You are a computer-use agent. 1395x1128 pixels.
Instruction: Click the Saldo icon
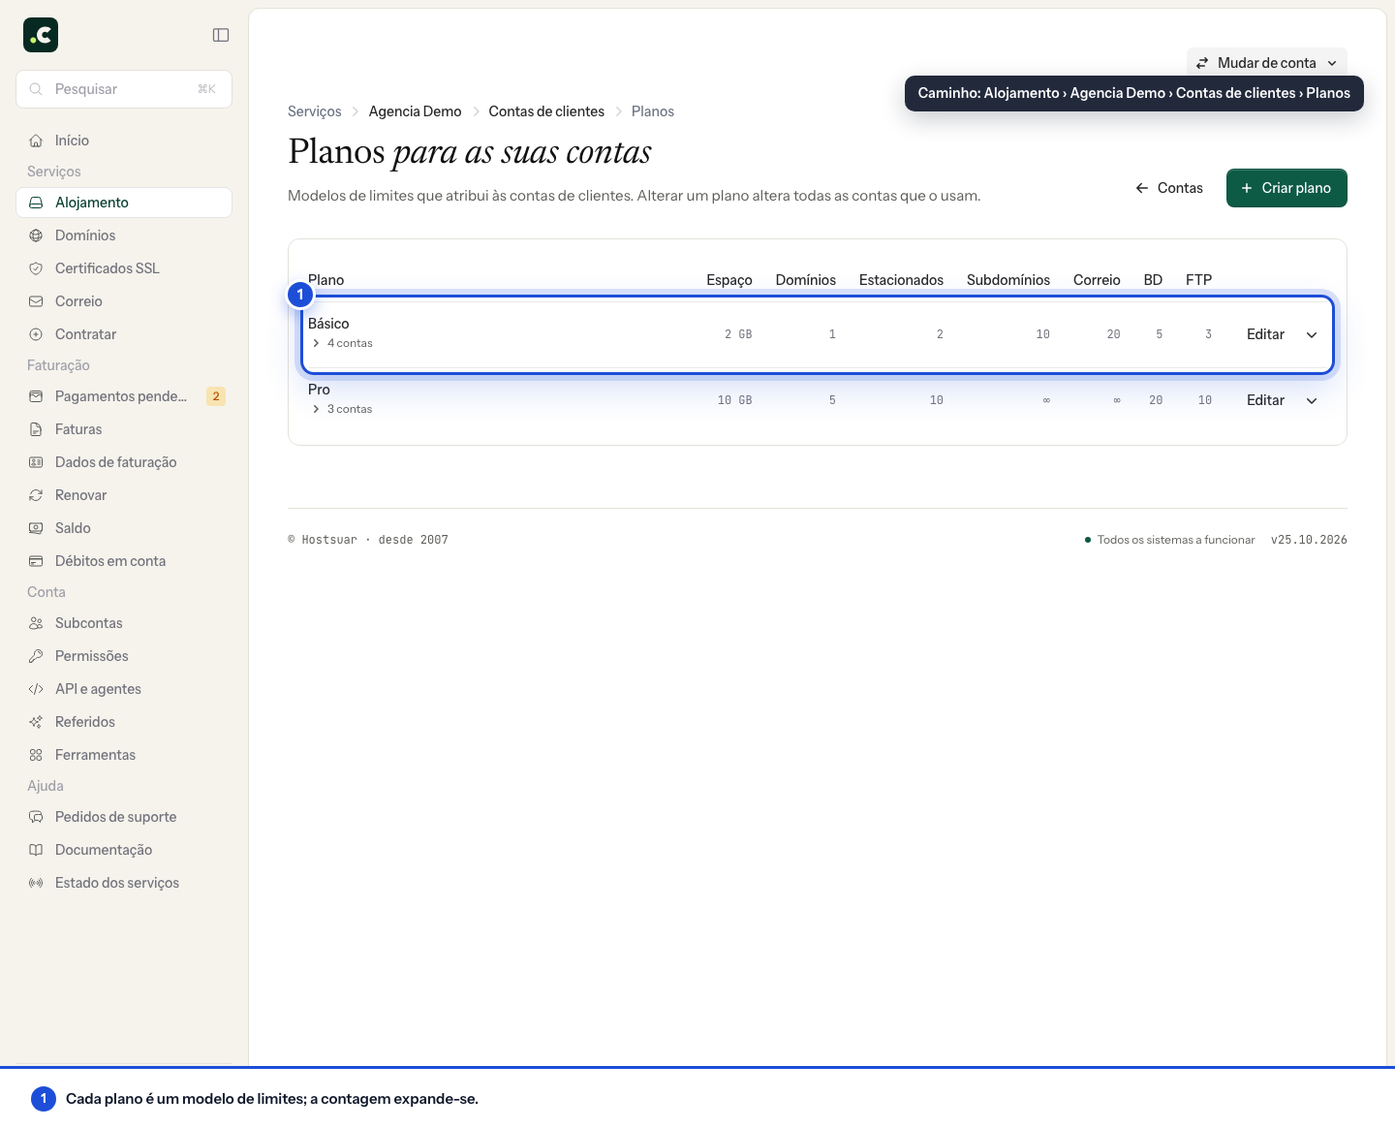tap(36, 528)
